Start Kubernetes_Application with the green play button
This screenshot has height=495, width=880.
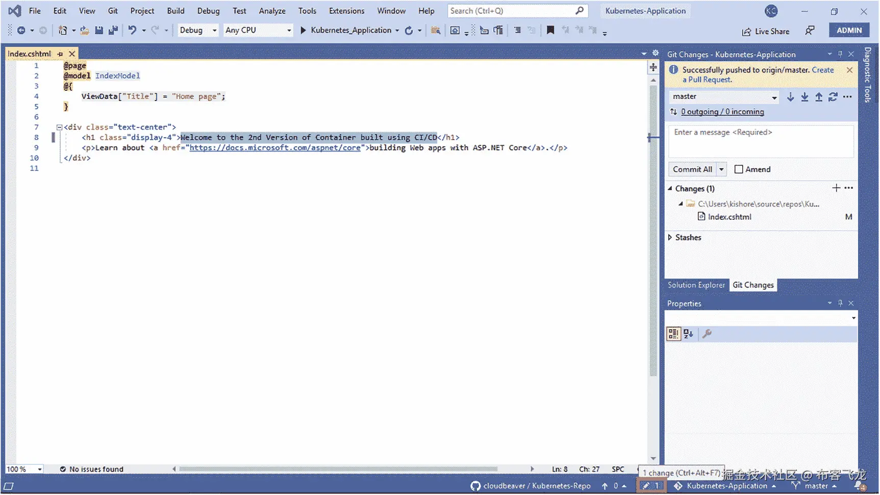point(303,31)
